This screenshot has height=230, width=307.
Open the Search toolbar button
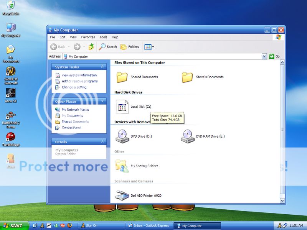tap(108, 47)
